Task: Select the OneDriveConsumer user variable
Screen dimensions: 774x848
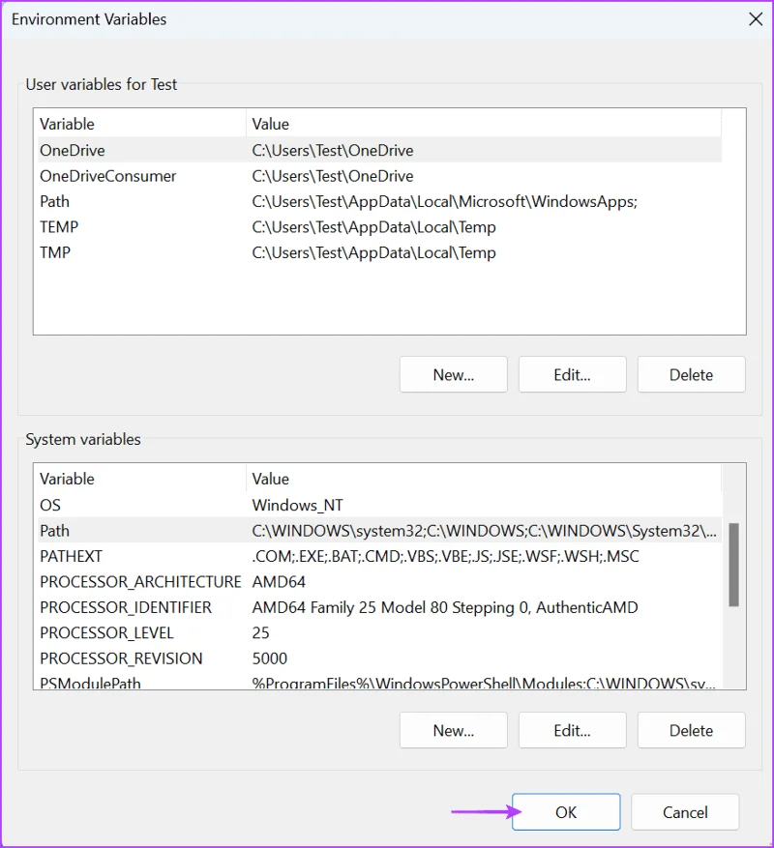Action: (377, 176)
